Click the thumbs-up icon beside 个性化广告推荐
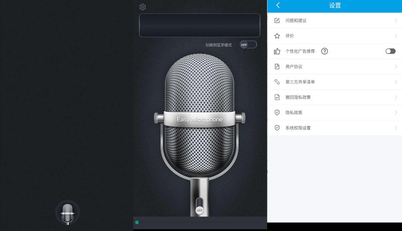 pyautogui.click(x=277, y=51)
